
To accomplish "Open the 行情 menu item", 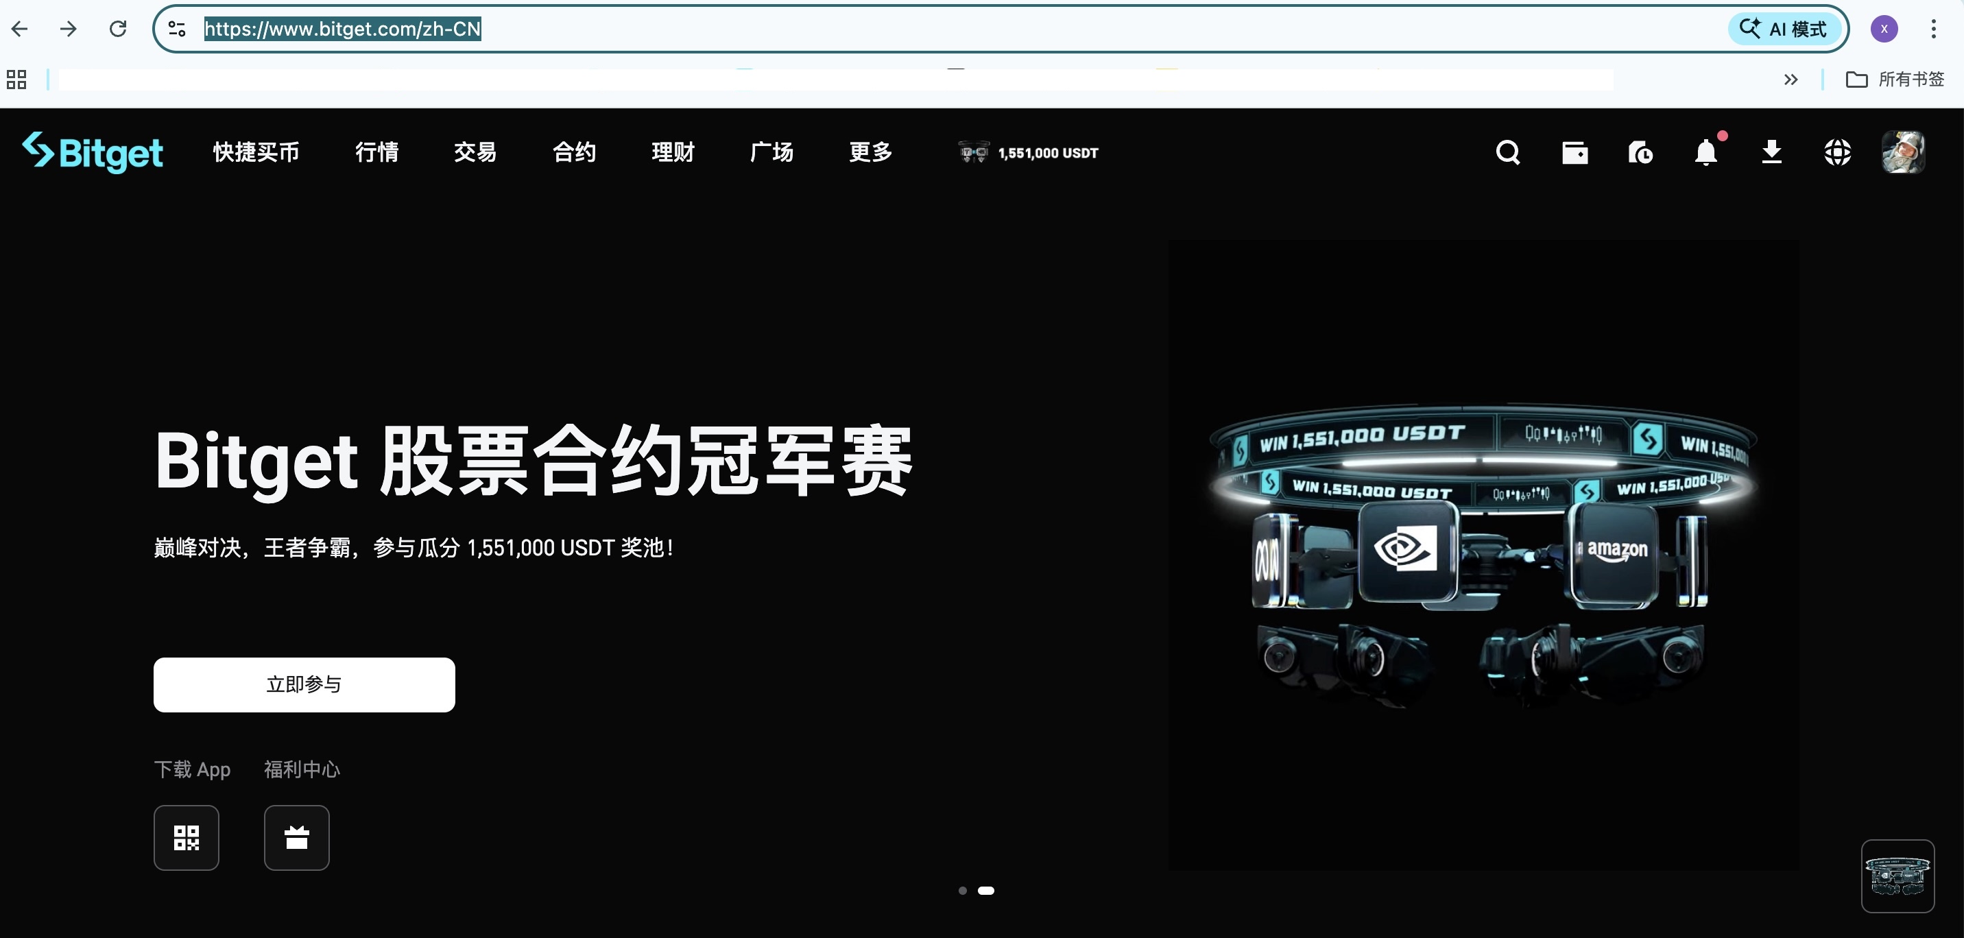I will [x=376, y=152].
